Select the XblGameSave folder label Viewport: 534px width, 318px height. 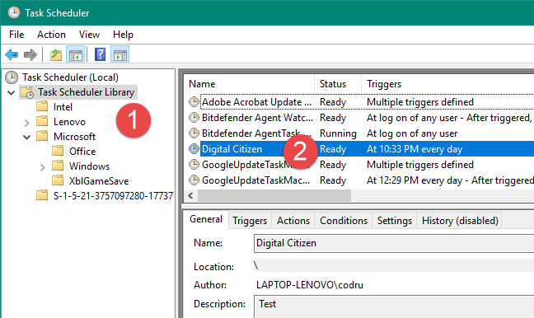pos(99,180)
